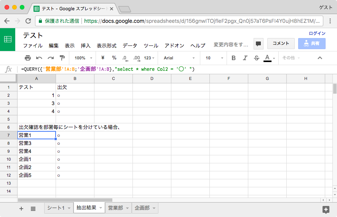
Task: Open the 営業部 tab dropdown arrow
Action: pyautogui.click(x=127, y=208)
